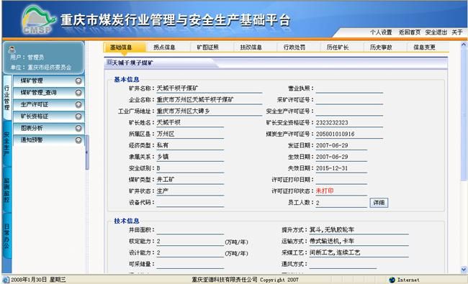This screenshot has width=468, height=284.
Task: Click status bar page icon
Action: coord(6,280)
